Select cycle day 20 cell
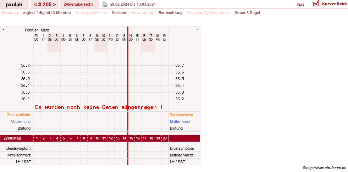Image resolution: width=348 pixels, height=172 pixels. tap(165, 138)
